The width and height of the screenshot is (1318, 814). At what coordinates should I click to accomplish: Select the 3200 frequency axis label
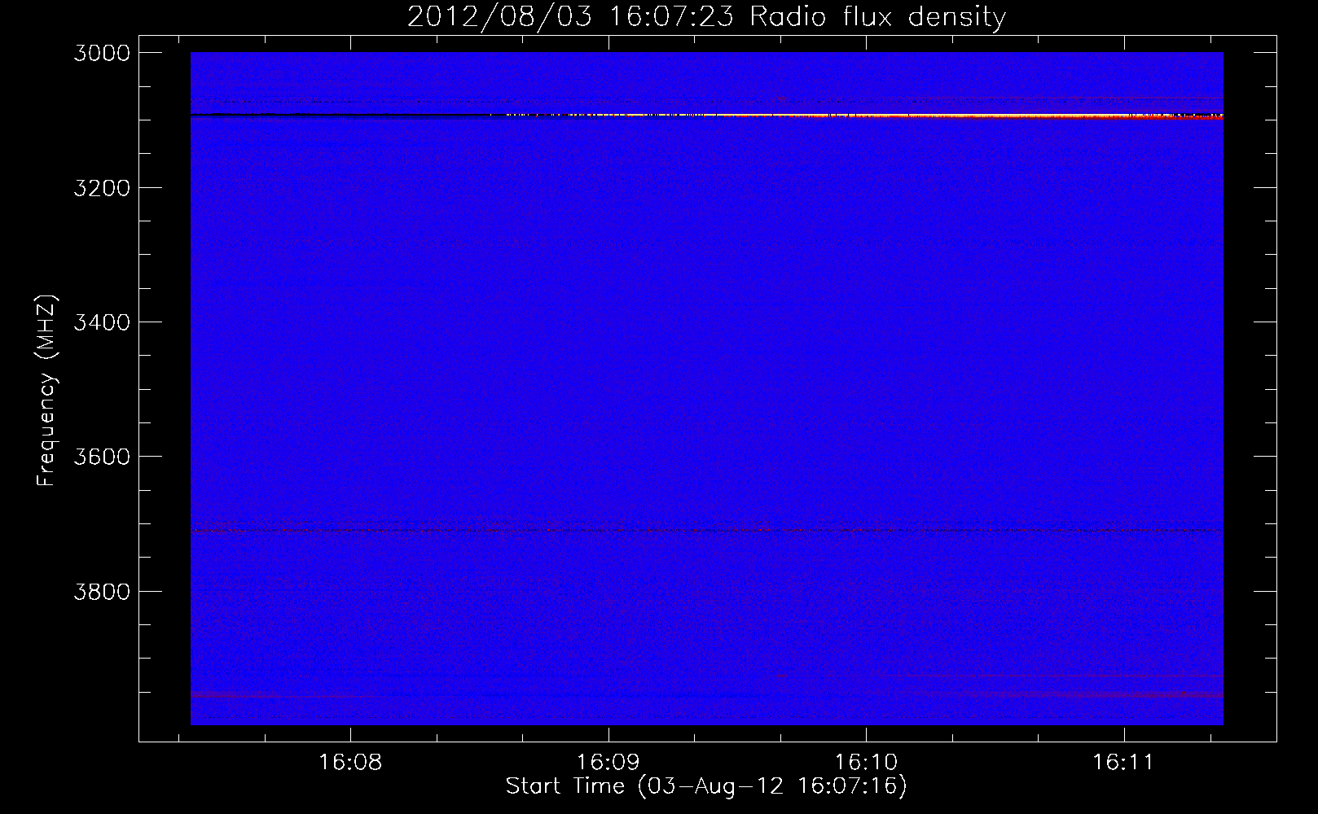coord(102,188)
